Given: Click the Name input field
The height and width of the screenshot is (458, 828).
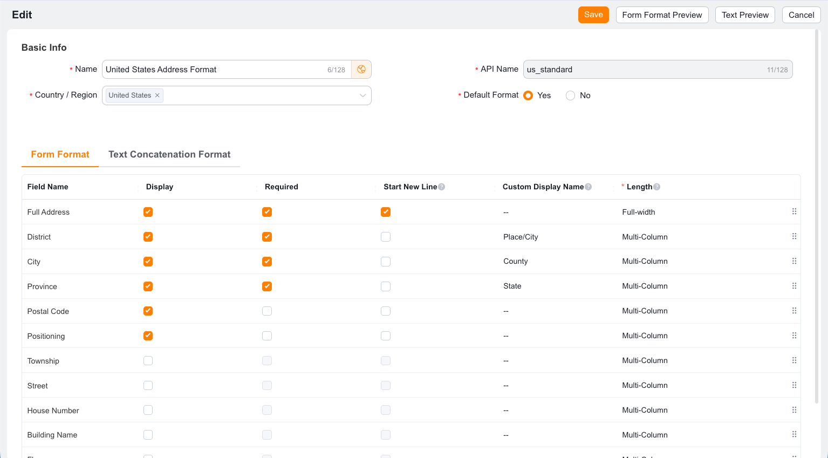Looking at the screenshot, I should [x=227, y=70].
